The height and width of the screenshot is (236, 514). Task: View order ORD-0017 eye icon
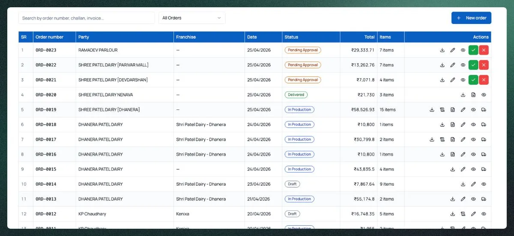[473, 139]
